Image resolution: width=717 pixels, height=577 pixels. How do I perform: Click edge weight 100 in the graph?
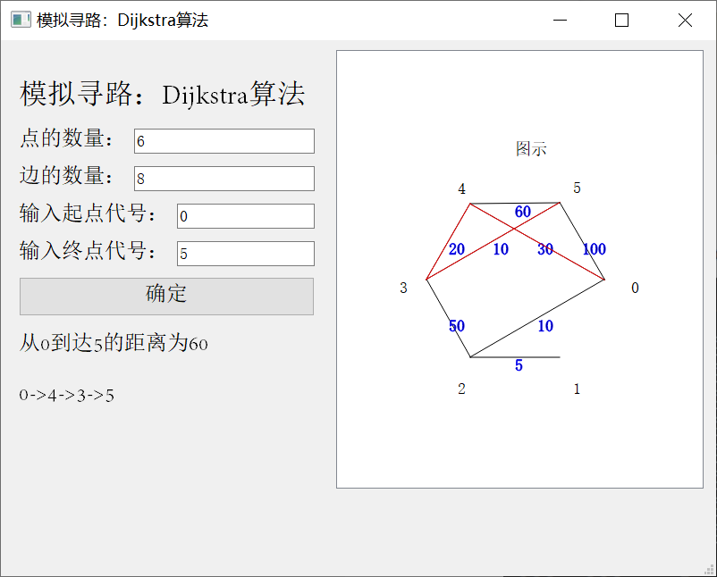click(x=595, y=249)
